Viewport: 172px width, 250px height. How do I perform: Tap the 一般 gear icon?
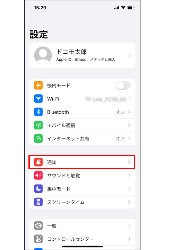(x=38, y=226)
